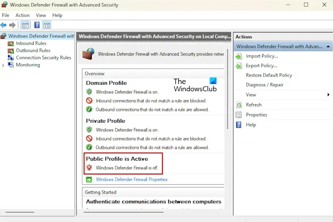
Task: Toggle the Show/Hide Console Tree icon
Action: tap(25, 25)
